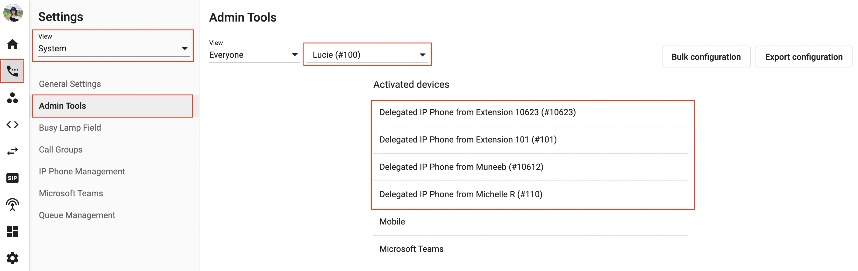Open the three-dots groups icon

tap(13, 98)
